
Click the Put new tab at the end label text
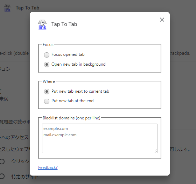[x=72, y=101]
